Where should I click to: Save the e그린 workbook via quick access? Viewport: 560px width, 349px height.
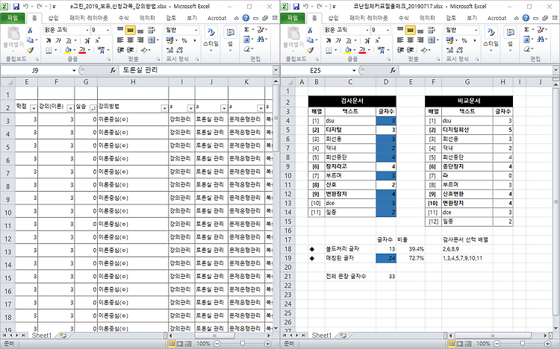pos(16,7)
